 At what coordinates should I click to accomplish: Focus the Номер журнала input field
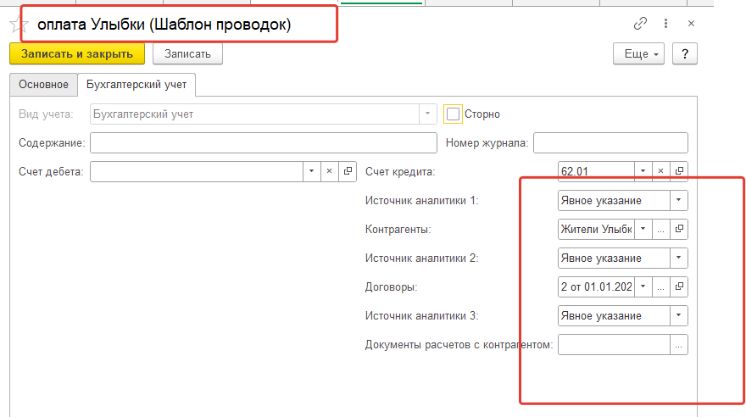(x=610, y=142)
